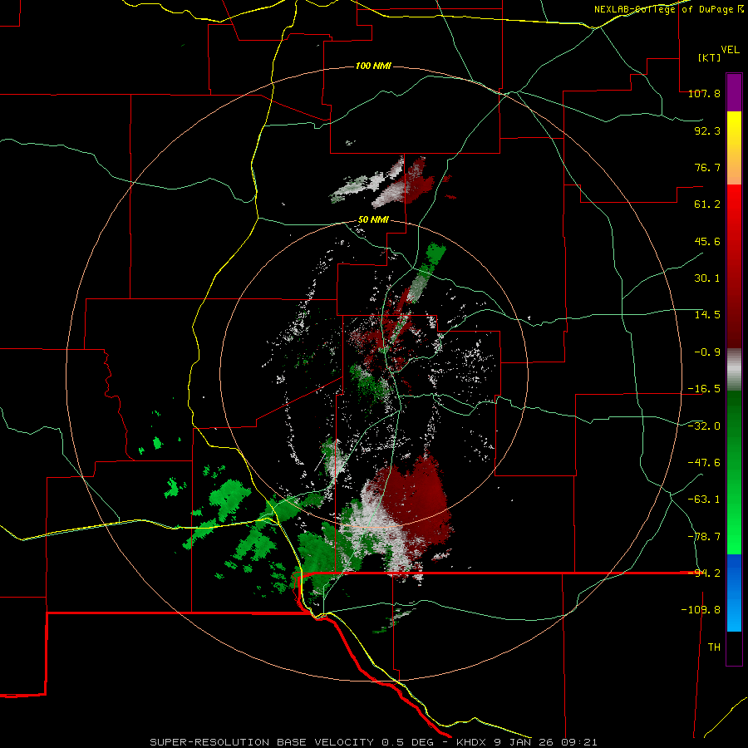Click the 50 NMI range ring label
Image resolution: width=748 pixels, height=748 pixels.
(x=373, y=220)
